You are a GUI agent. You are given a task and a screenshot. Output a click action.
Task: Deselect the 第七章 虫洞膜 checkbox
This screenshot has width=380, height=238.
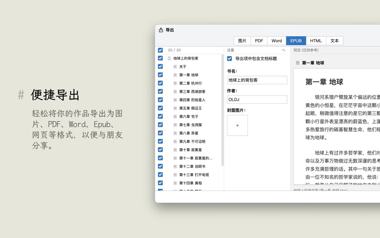coord(160,125)
